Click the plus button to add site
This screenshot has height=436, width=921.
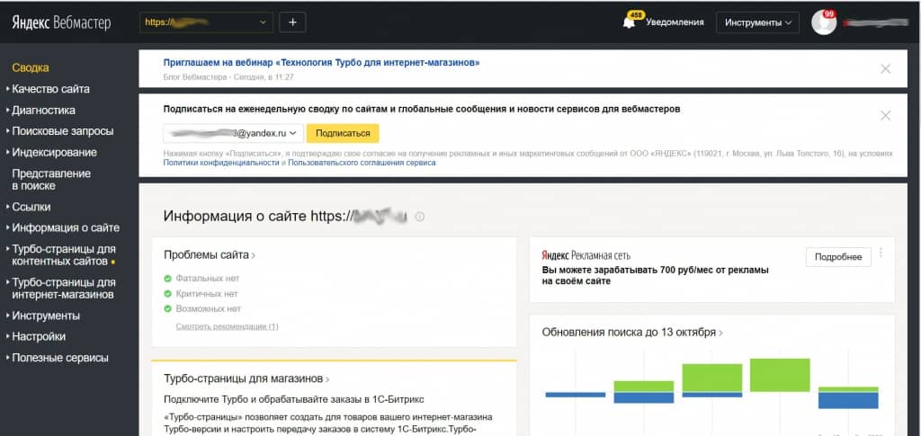(x=292, y=22)
